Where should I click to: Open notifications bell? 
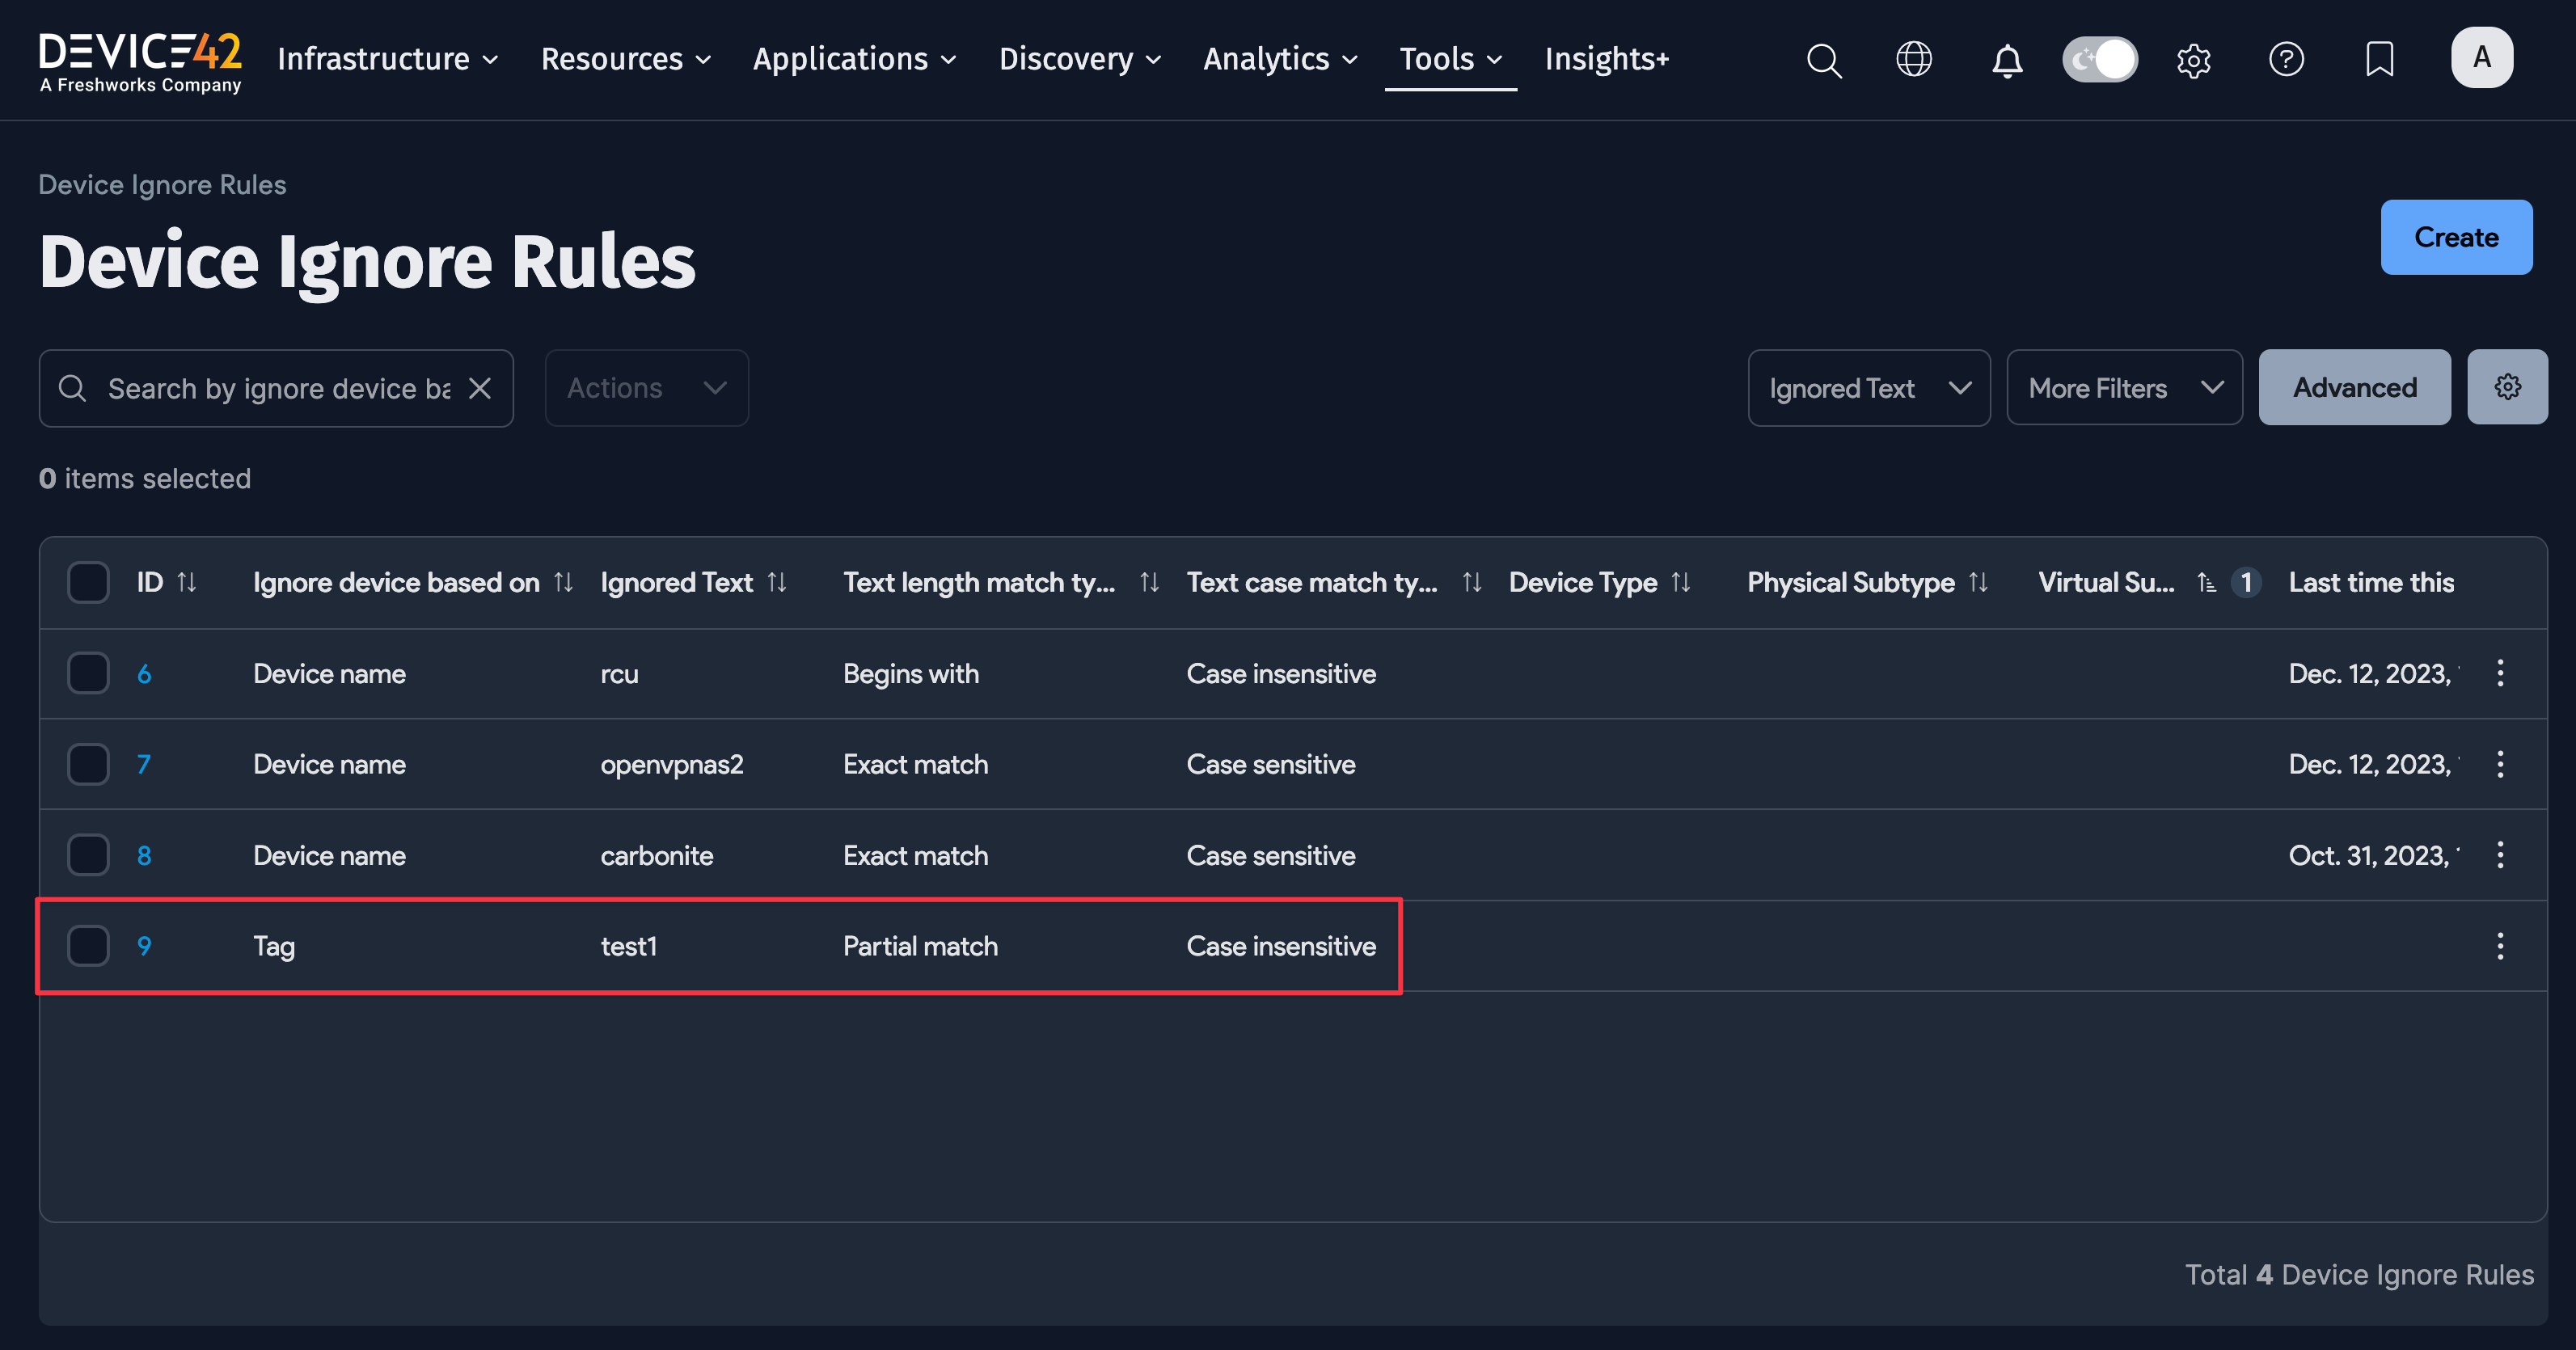pos(2007,60)
